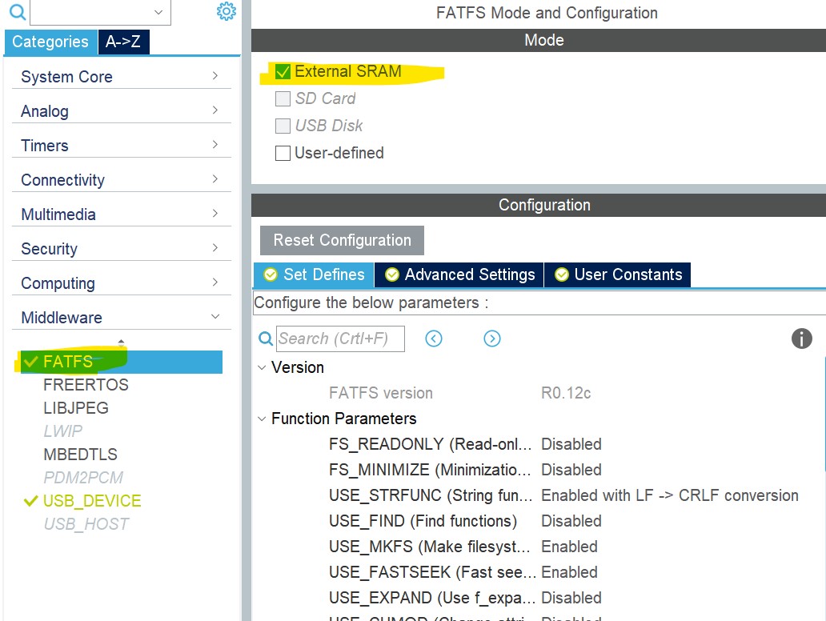Select MBEDTLS middleware
Viewport: 826px width, 621px height.
pyautogui.click(x=80, y=455)
